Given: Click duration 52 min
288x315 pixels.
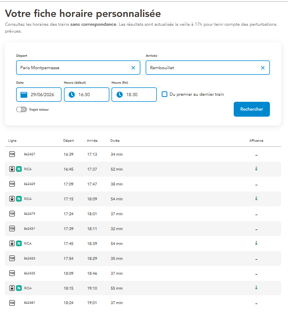Looking at the screenshot, I should [117, 169].
